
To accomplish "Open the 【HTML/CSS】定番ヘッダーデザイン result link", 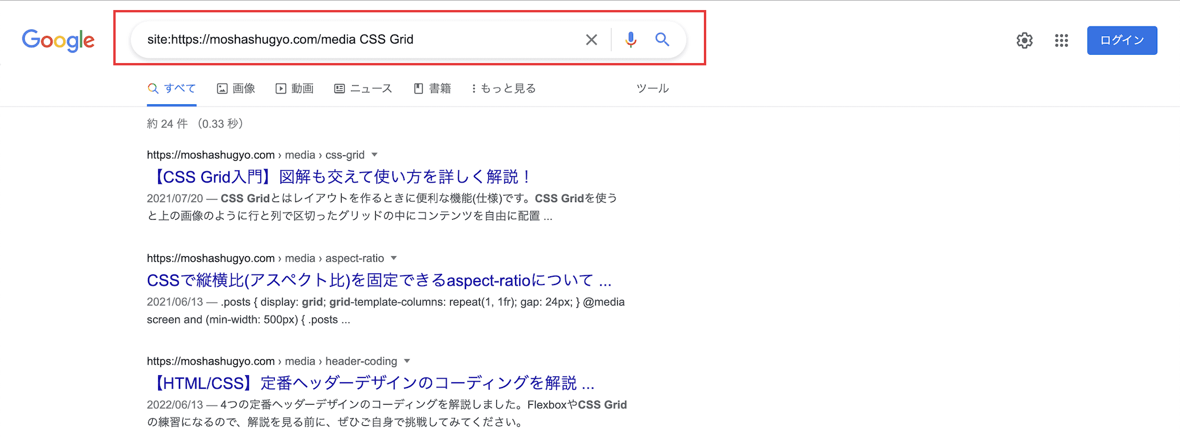I will pos(371,383).
